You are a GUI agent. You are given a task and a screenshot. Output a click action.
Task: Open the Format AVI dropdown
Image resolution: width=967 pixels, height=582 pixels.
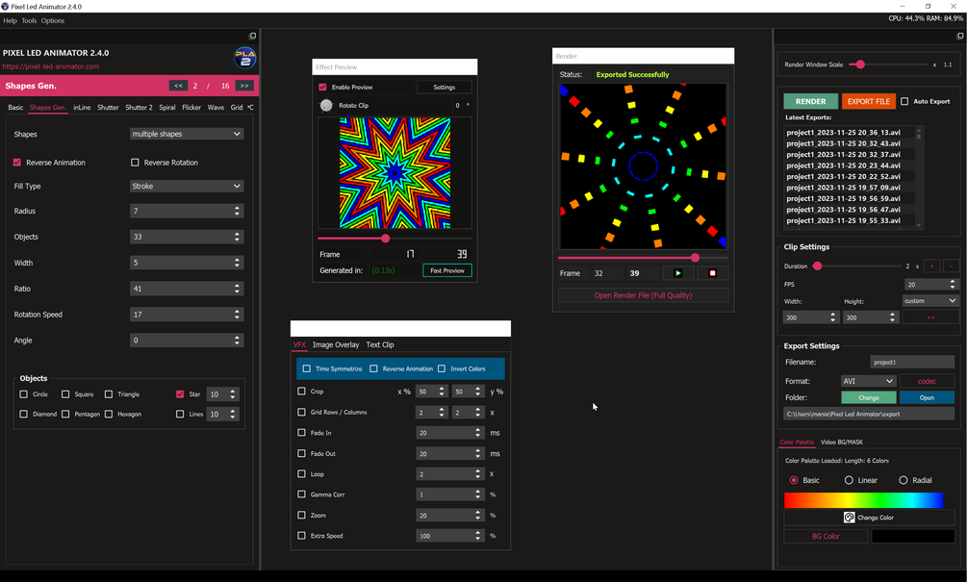868,381
